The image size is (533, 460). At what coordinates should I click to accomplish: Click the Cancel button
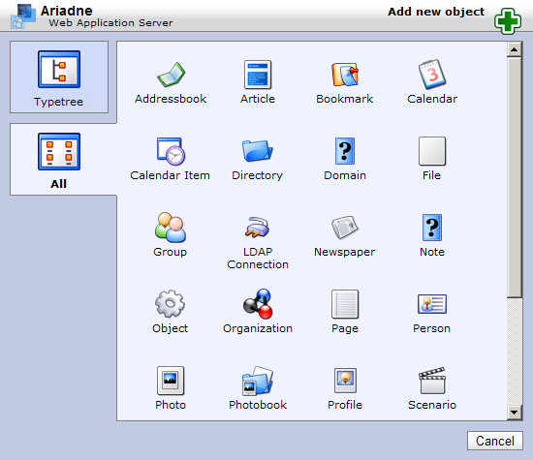(495, 441)
